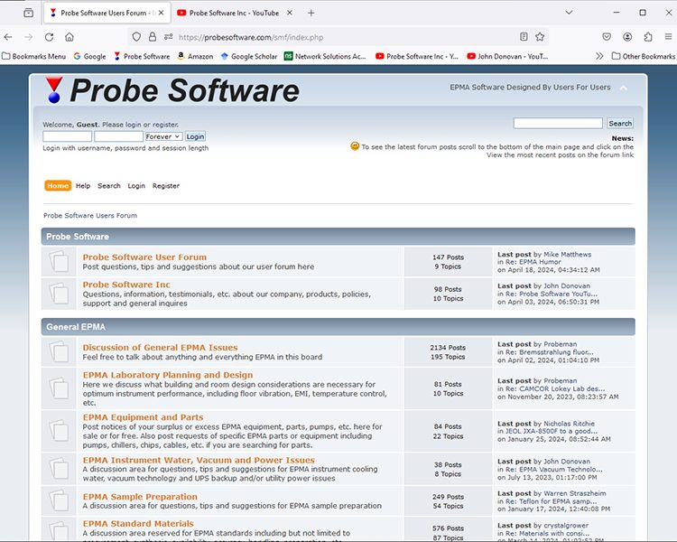Open Nicholas Ritchie profile link
The image size is (677, 542).
point(569,424)
